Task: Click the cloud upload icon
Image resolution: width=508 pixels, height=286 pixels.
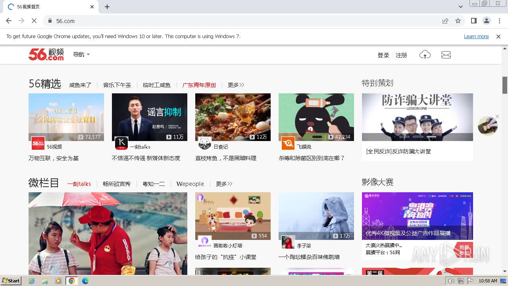Action: [x=425, y=55]
